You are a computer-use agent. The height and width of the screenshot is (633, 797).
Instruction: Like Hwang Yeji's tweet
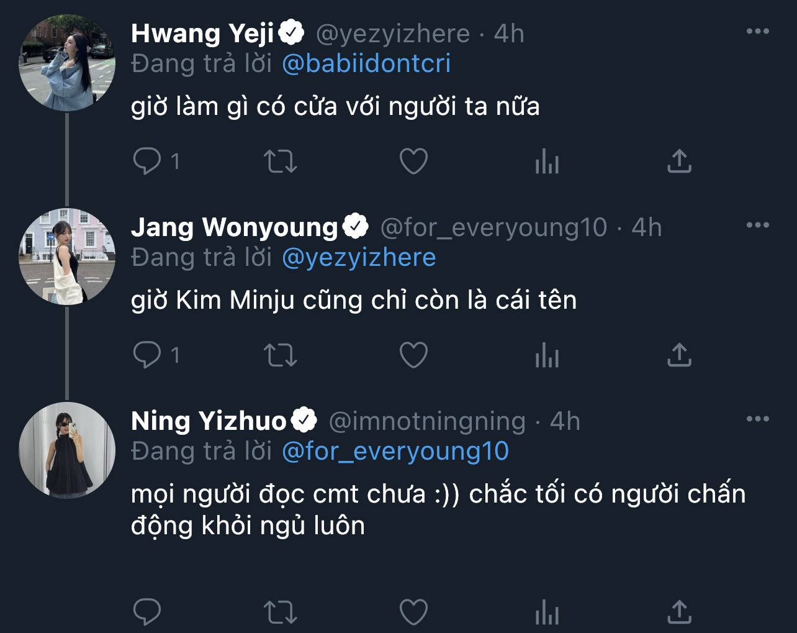point(413,162)
